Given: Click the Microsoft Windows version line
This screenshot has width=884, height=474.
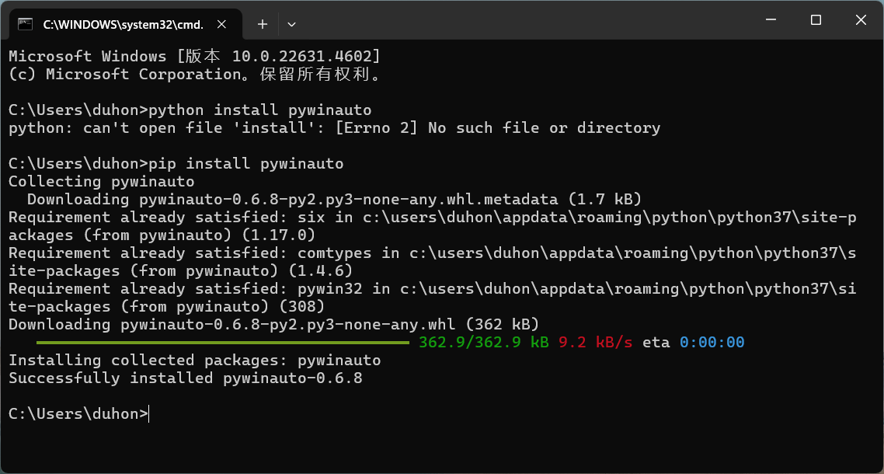Looking at the screenshot, I should click(194, 57).
